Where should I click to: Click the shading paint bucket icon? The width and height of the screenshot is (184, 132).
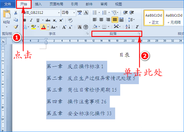95,27
